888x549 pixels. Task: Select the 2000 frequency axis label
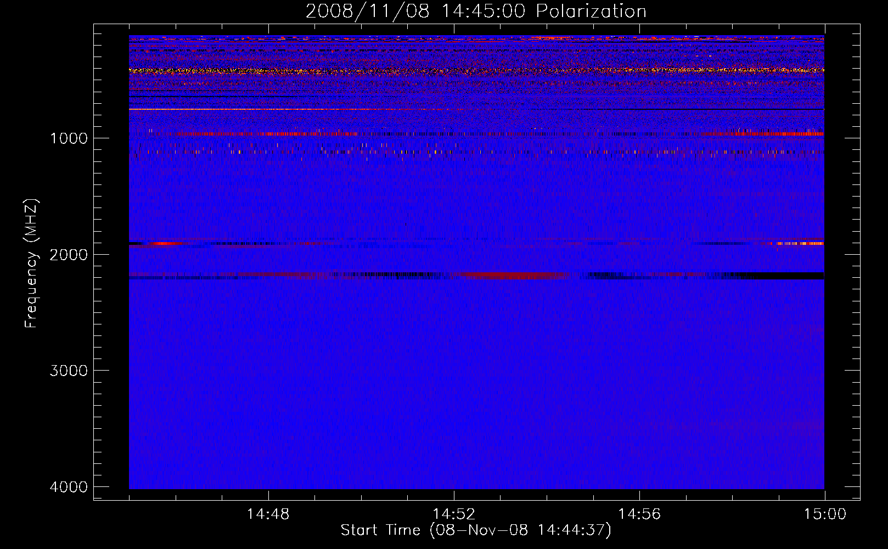(69, 255)
